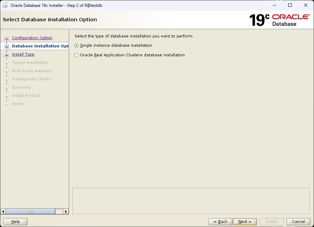
Task: Maximize the installer window
Action: [x=290, y=5]
